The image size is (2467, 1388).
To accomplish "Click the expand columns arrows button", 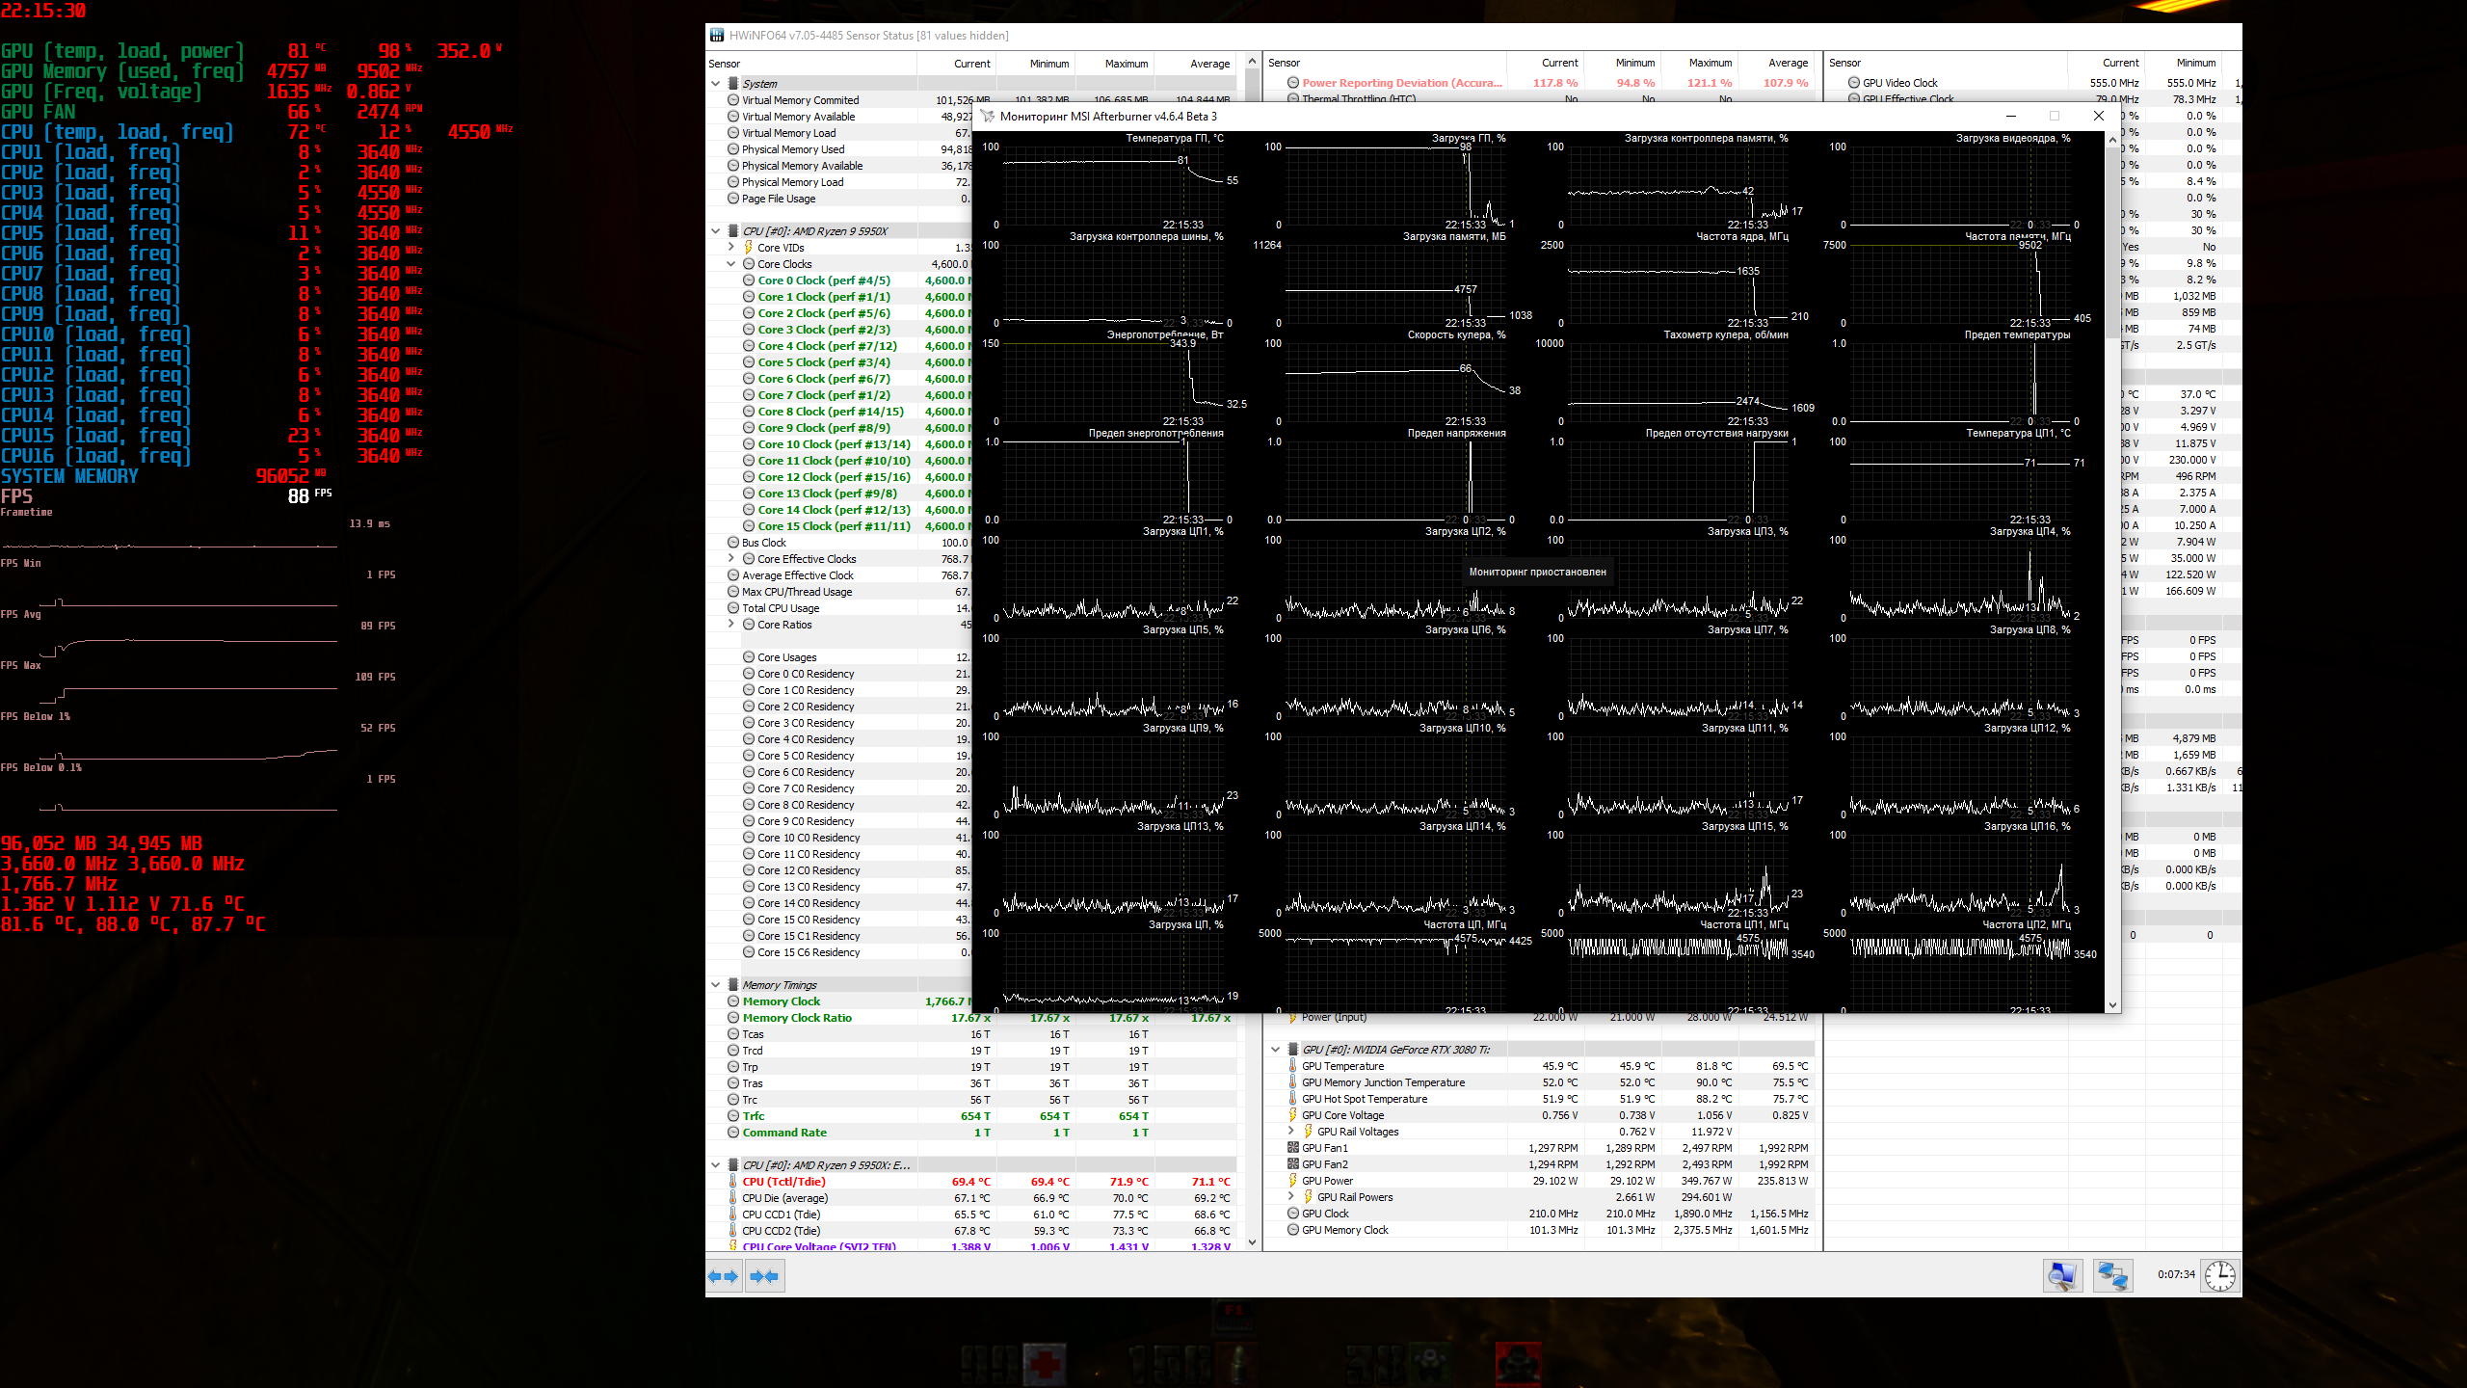I will pos(723,1276).
